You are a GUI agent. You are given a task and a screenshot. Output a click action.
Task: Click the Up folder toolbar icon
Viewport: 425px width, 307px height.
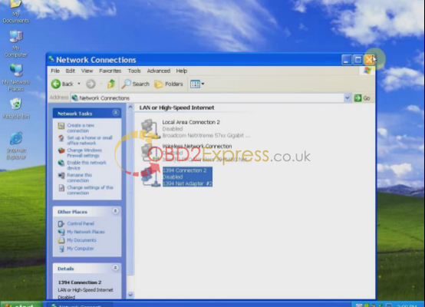pos(111,84)
